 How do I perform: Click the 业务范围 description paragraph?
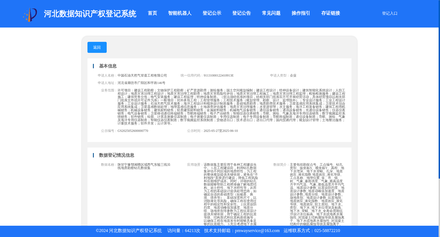click(231, 107)
